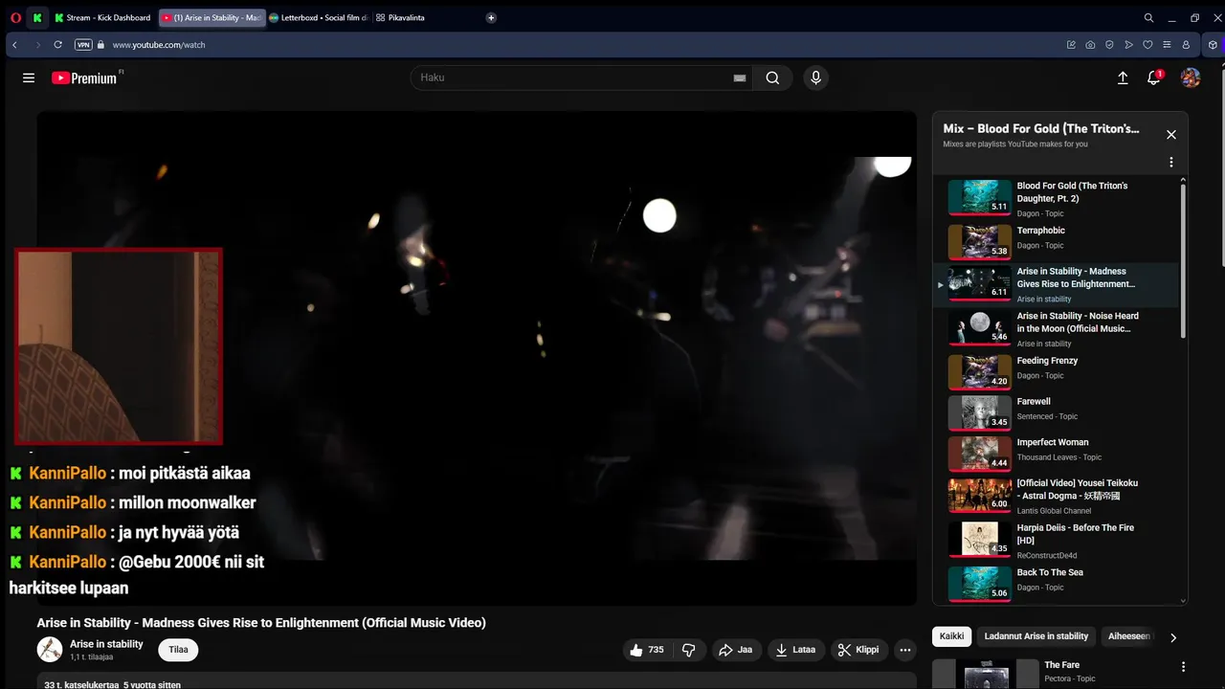The image size is (1225, 689).
Task: Toggle the VPN badge in address bar
Action: 83,45
